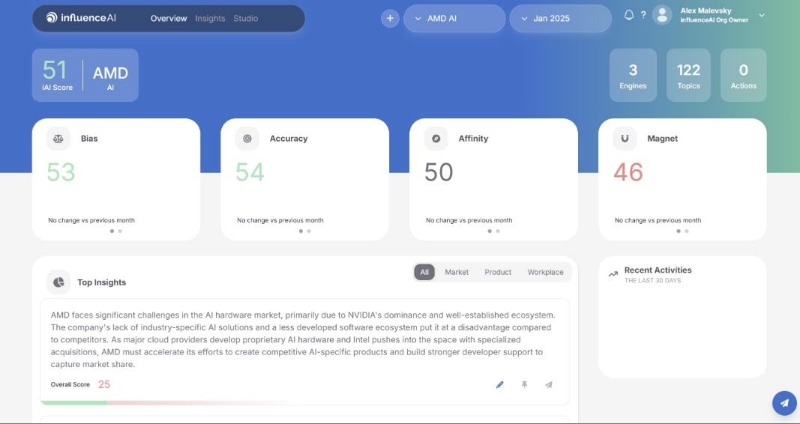Screen dimensions: 800x424
Task: Switch to the Insights tab
Action: tap(210, 18)
